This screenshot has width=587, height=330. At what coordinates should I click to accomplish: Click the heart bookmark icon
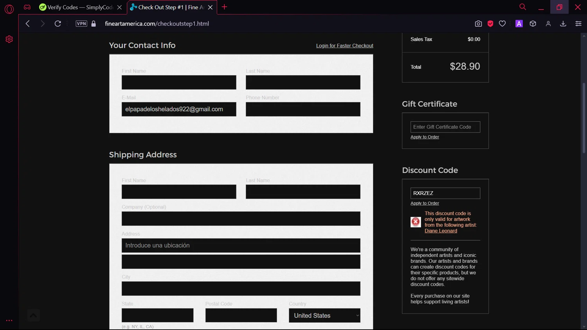[x=502, y=24]
